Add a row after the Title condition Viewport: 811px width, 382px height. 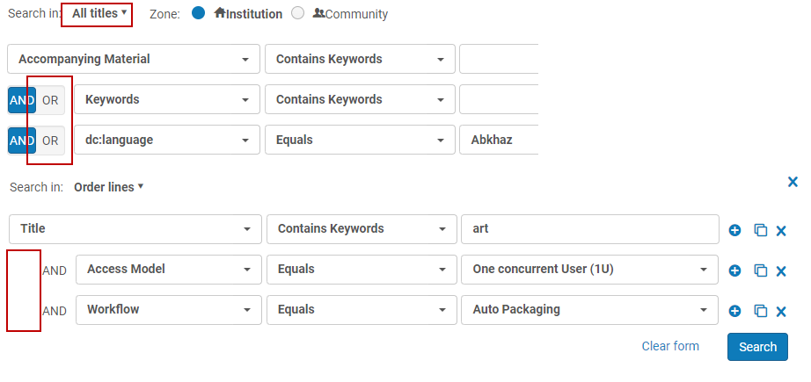735,230
